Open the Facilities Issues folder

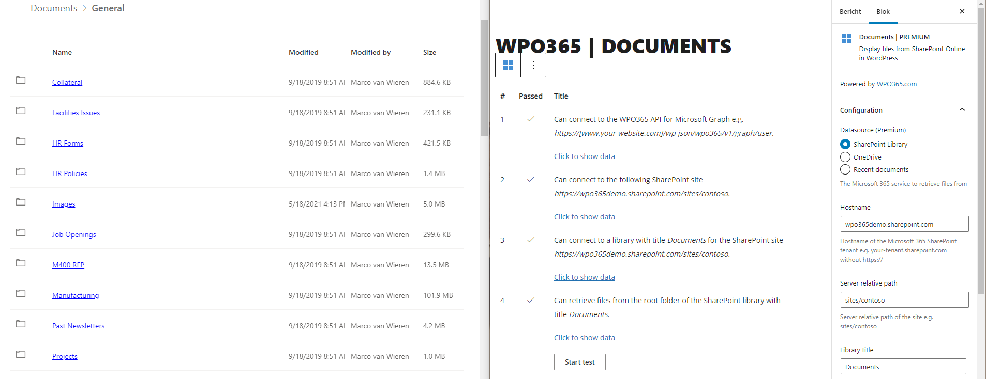tap(76, 113)
